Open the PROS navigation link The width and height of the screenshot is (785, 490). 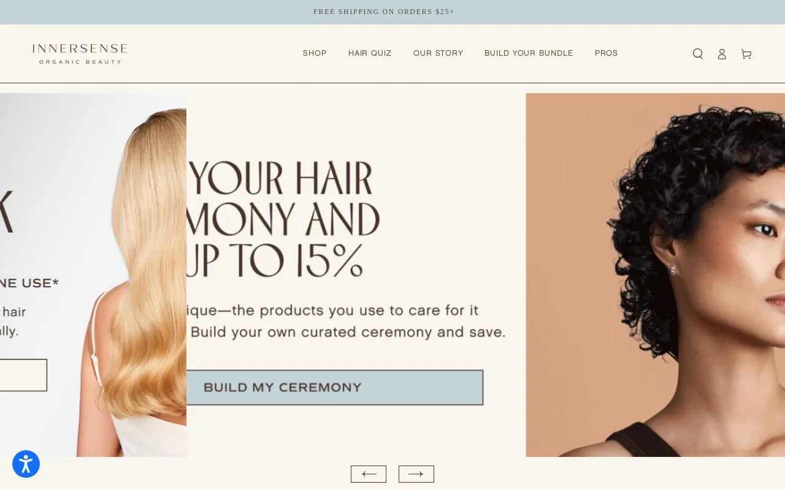click(607, 53)
